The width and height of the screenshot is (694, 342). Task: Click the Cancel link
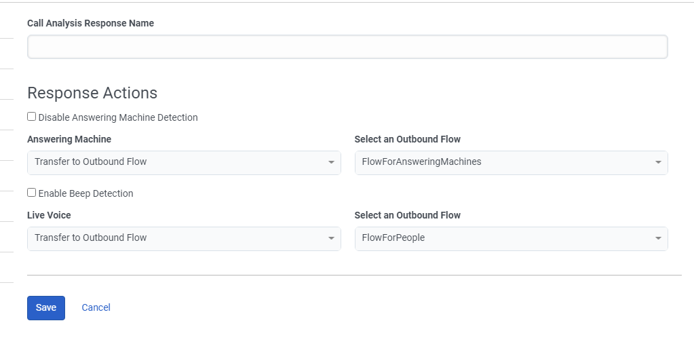tap(96, 307)
